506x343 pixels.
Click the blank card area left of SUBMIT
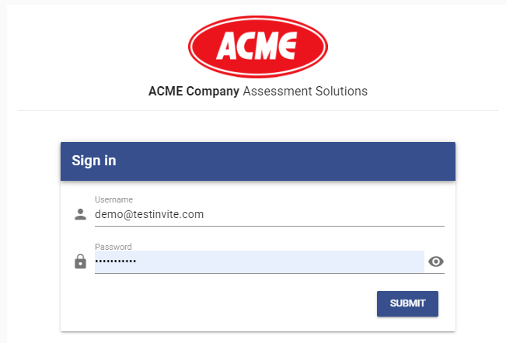tap(218, 303)
